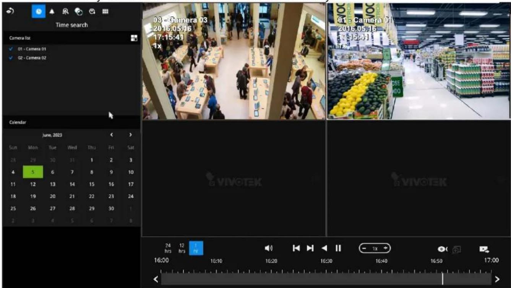Pick June 30 in the calendar
This screenshot has width=511, height=288.
point(111,209)
